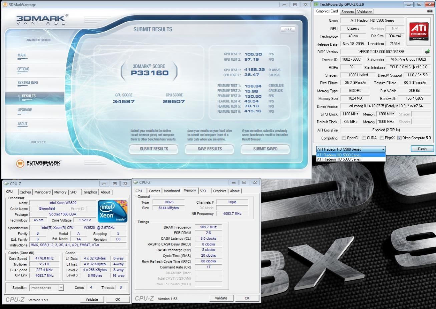Viewport: 436px width, 309px height.
Task: Click the DRAM Frequency 909.7 MHz value
Action: (208, 227)
